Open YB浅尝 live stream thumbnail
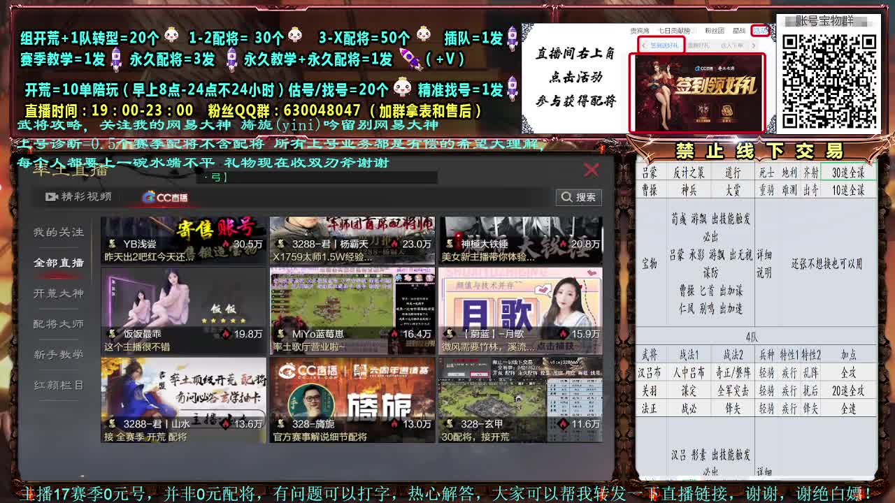The image size is (895, 503). pyautogui.click(x=184, y=240)
